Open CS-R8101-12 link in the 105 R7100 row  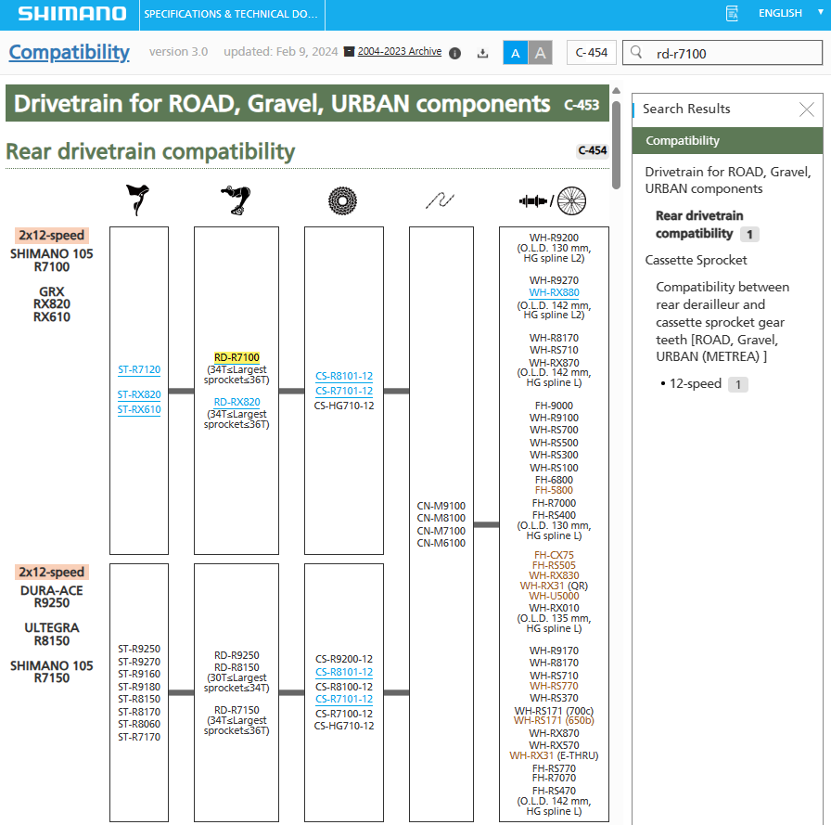pyautogui.click(x=344, y=376)
